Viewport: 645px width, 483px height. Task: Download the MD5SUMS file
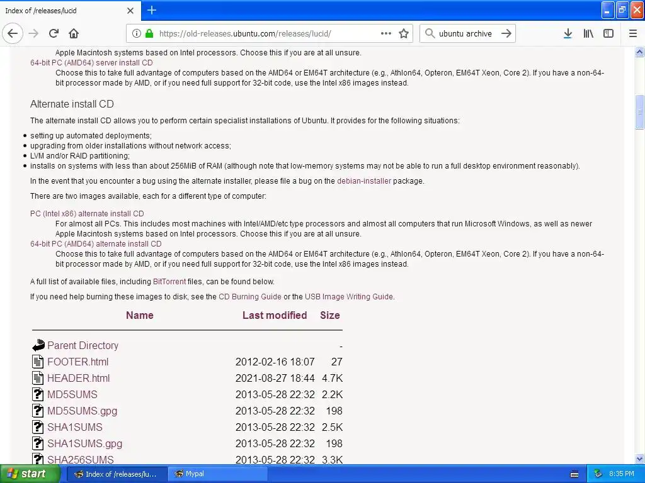click(x=72, y=395)
